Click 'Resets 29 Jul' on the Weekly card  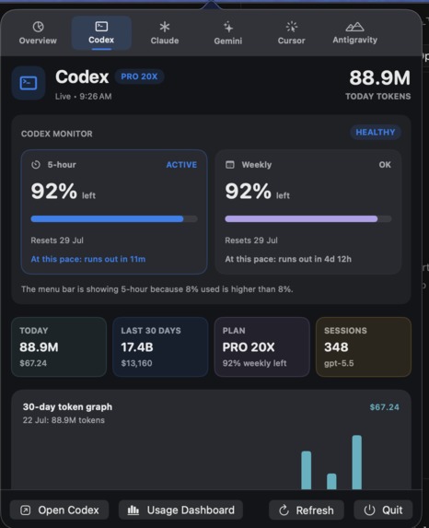click(251, 241)
